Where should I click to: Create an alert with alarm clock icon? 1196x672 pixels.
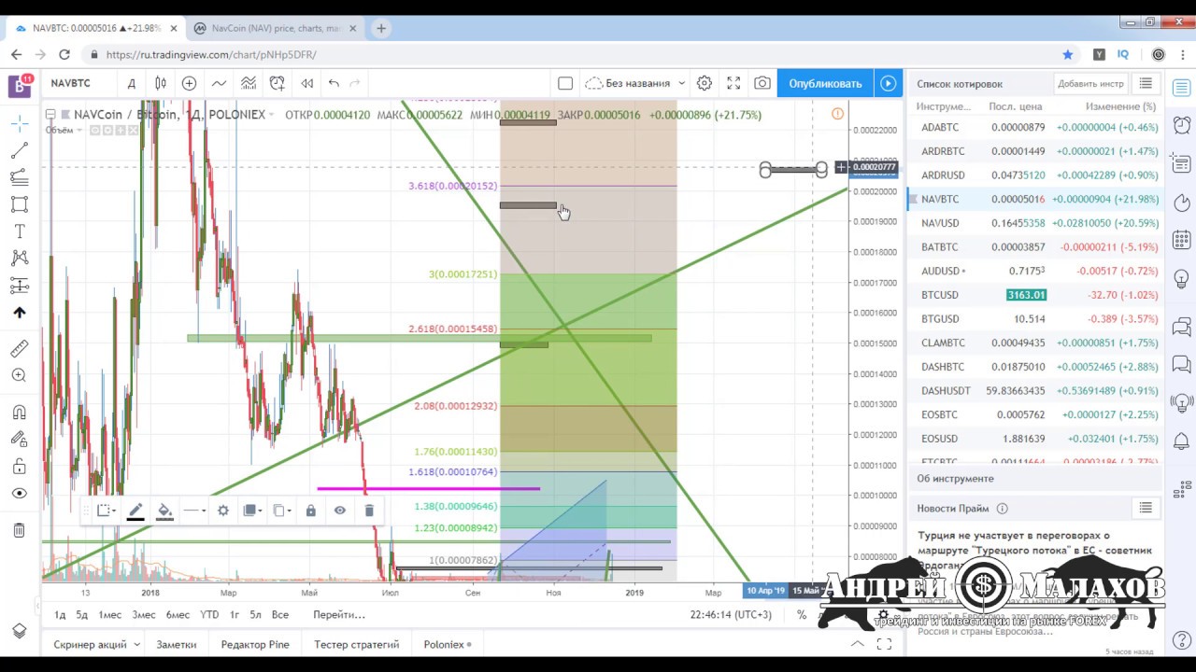click(278, 83)
